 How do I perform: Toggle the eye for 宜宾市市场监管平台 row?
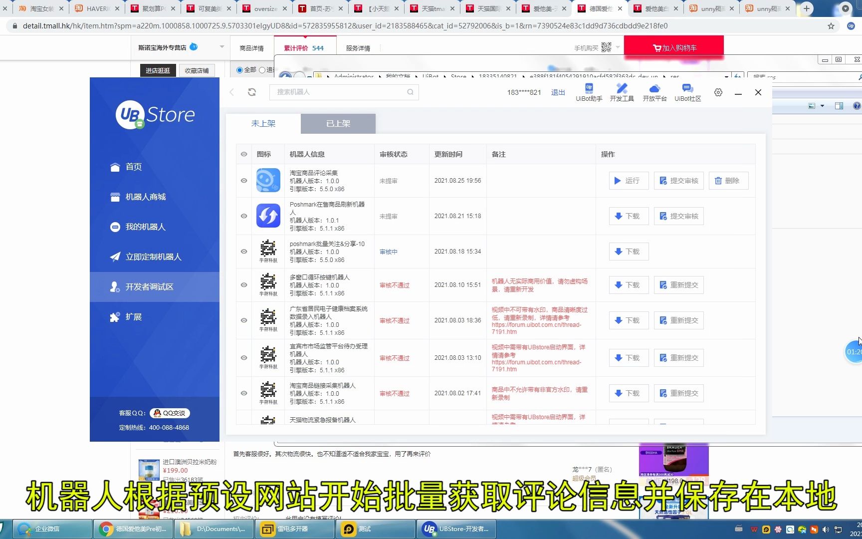click(244, 358)
